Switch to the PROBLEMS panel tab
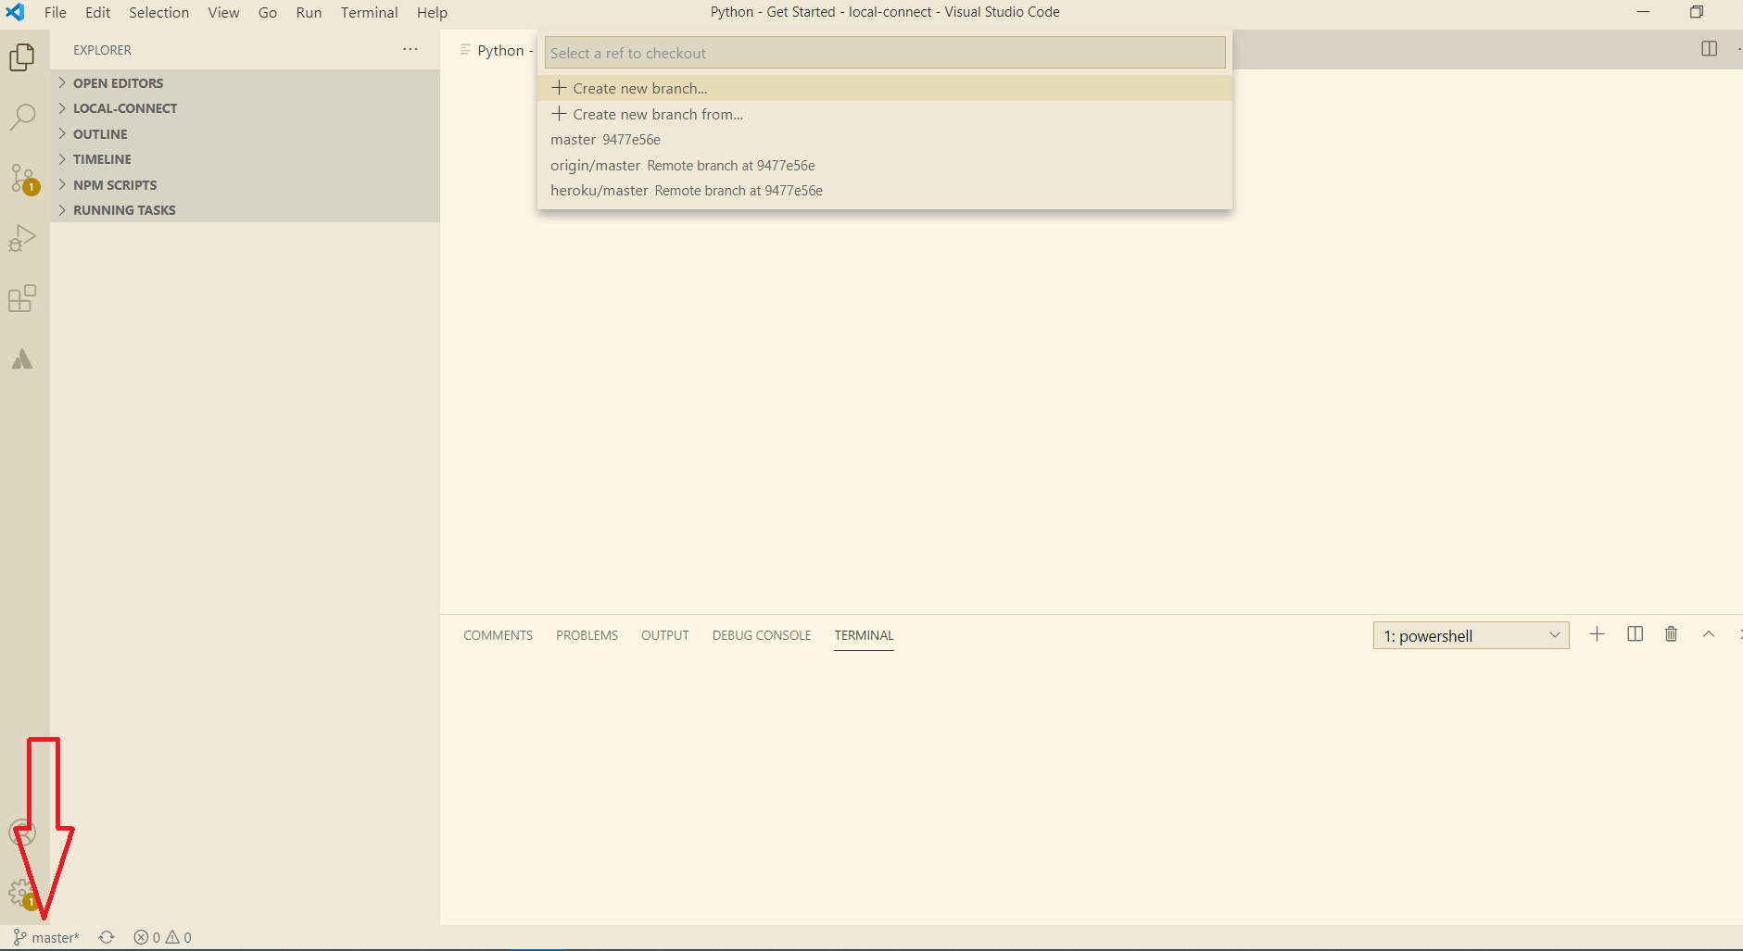 coord(587,635)
